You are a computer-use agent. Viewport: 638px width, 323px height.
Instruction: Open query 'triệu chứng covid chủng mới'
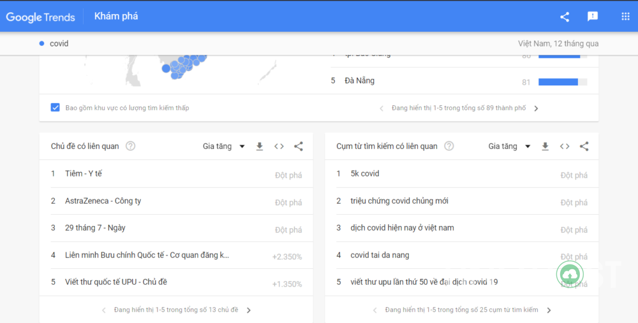coord(399,201)
